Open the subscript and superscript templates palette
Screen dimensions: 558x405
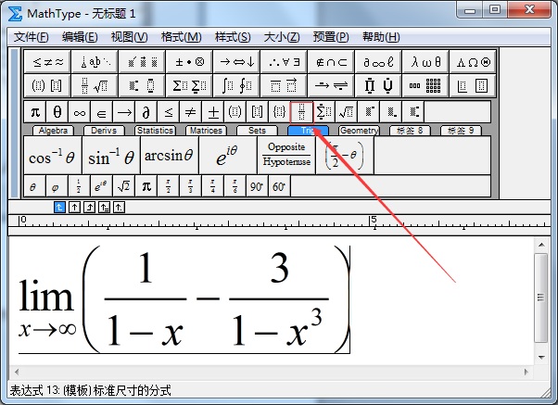[x=143, y=85]
